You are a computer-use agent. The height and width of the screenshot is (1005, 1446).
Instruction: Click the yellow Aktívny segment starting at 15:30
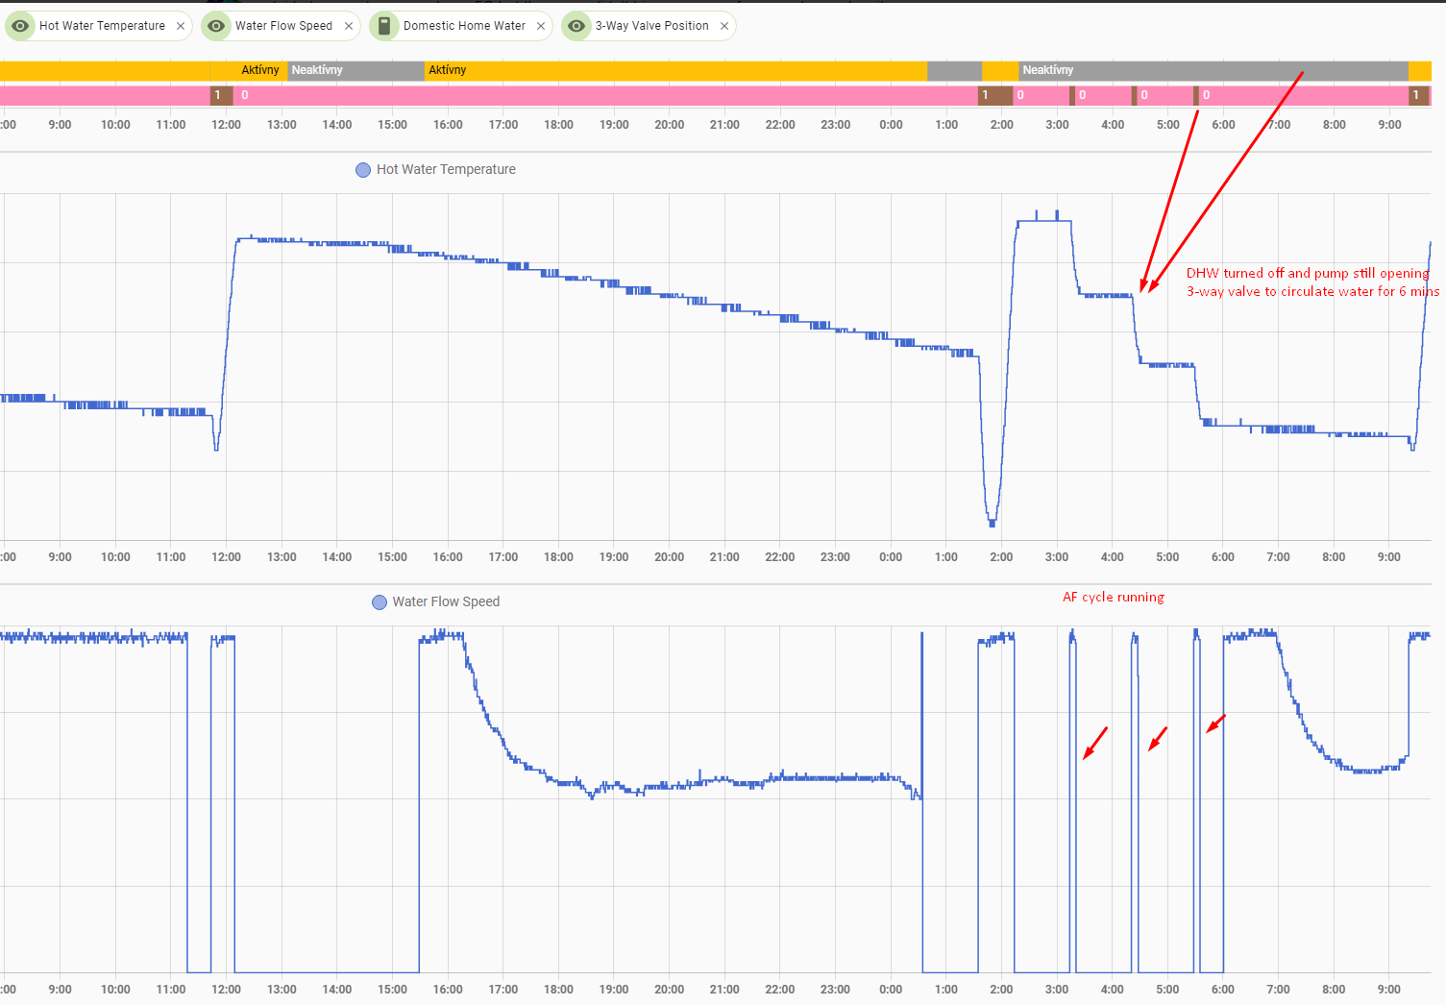(673, 70)
